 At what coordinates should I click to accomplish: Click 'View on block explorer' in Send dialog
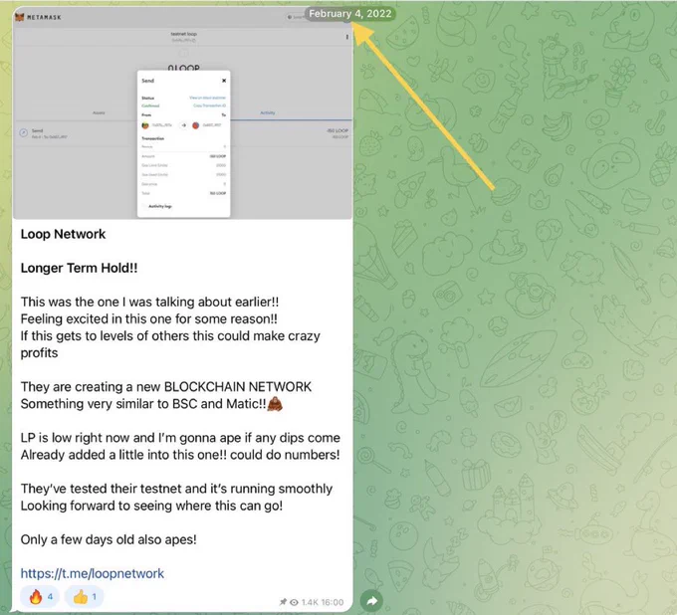(x=207, y=98)
